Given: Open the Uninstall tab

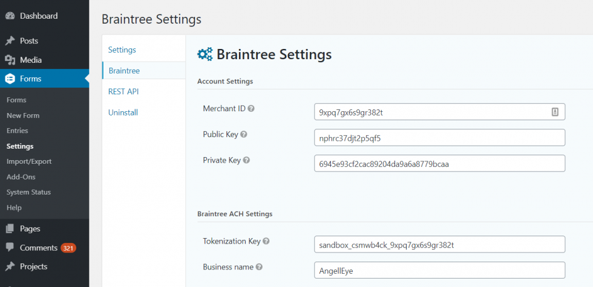Looking at the screenshot, I should point(123,112).
